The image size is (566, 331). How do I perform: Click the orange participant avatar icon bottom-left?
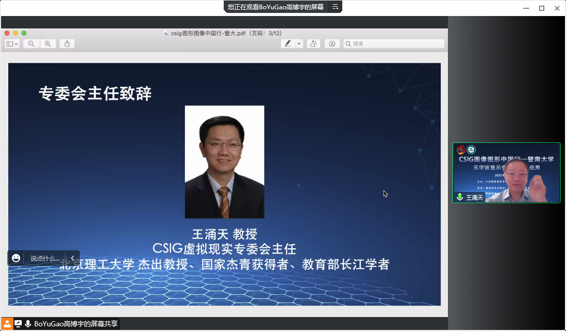pos(7,323)
